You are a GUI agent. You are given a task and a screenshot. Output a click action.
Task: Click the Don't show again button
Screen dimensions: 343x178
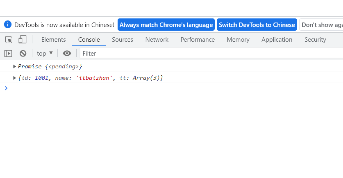pos(321,25)
